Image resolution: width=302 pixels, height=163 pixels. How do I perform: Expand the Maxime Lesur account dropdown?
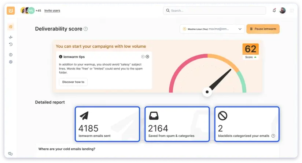[x=240, y=29]
